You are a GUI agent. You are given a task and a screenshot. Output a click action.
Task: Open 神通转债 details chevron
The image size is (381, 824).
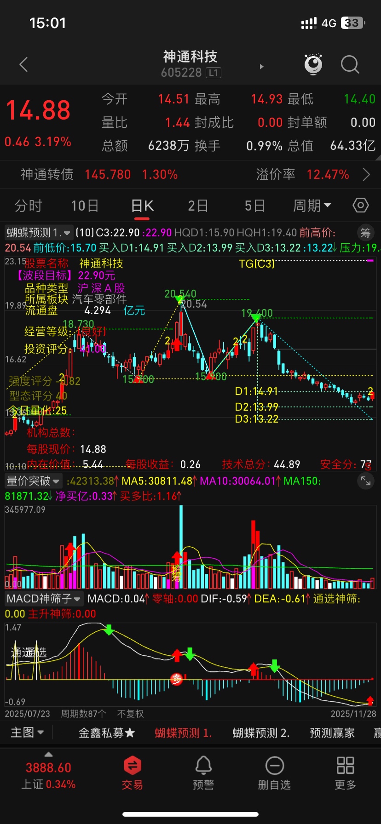tap(366, 175)
